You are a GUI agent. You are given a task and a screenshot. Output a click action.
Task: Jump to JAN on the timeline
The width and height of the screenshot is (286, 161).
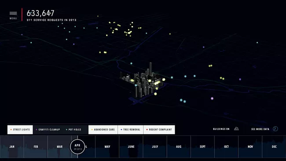[x=12, y=146]
